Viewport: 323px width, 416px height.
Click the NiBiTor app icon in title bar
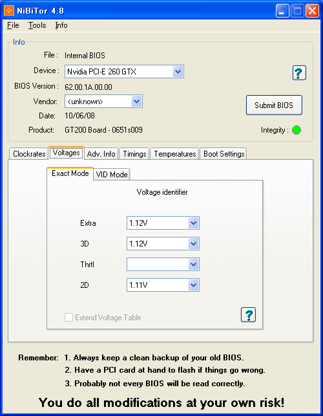[x=9, y=10]
